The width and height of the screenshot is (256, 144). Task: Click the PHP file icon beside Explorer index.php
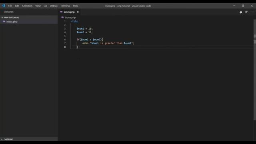coord(4,22)
